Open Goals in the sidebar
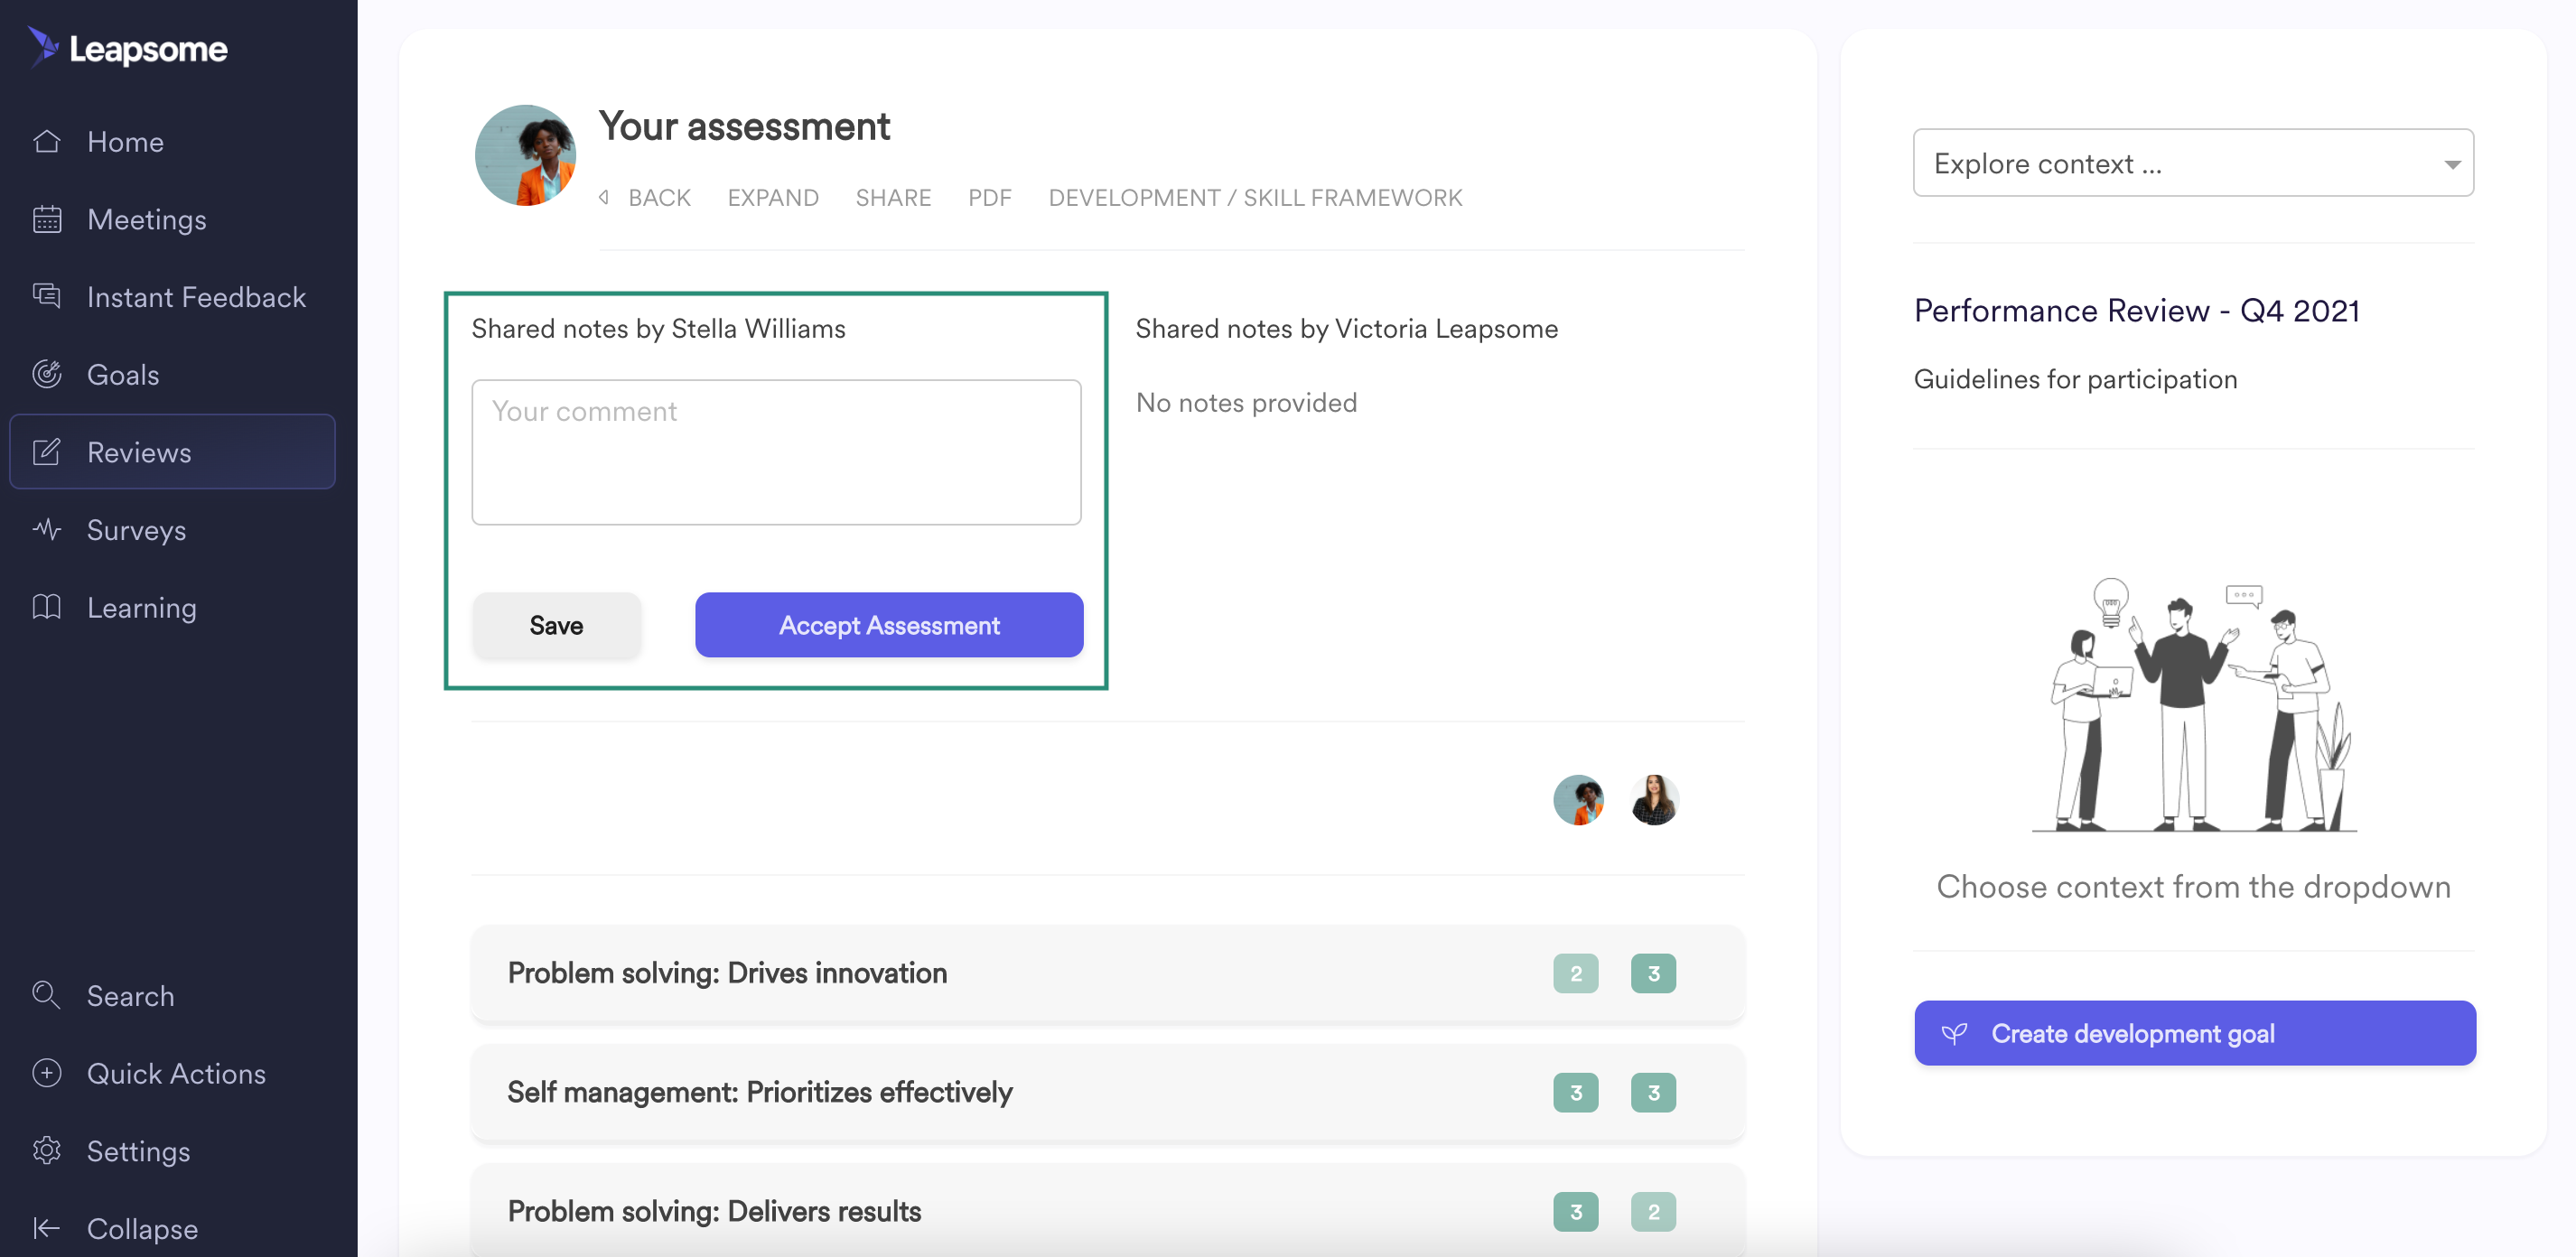Screen dimensions: 2576x1257 click(123, 374)
